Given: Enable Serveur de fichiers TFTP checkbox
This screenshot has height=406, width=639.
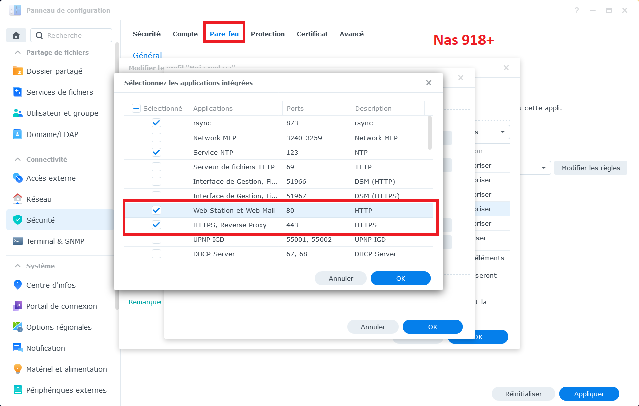Looking at the screenshot, I should pos(156,167).
